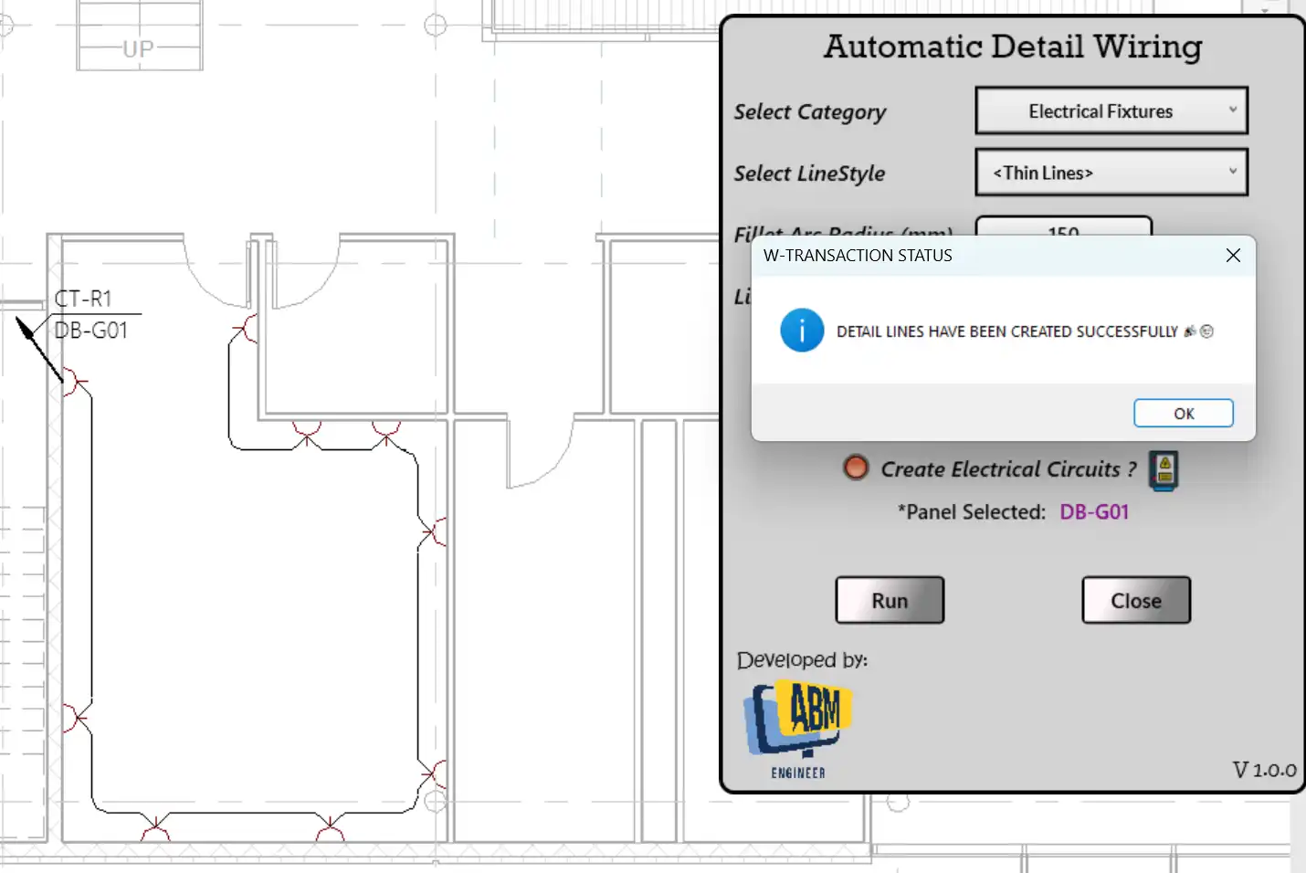Click the Run button

890,601
